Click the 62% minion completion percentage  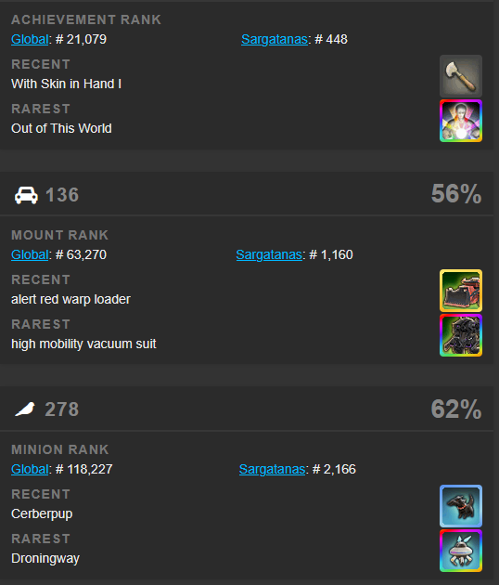click(x=456, y=409)
